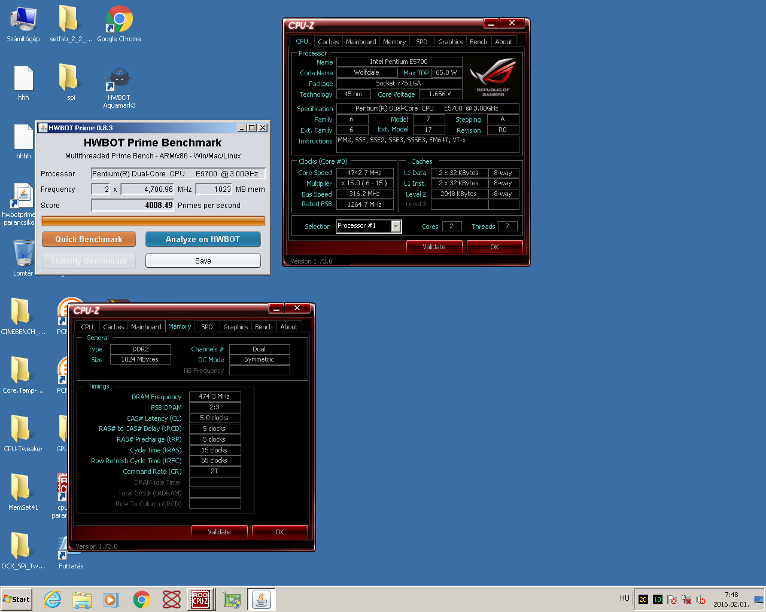Open the Processor #1 selection dropdown
766x612 pixels.
[396, 226]
